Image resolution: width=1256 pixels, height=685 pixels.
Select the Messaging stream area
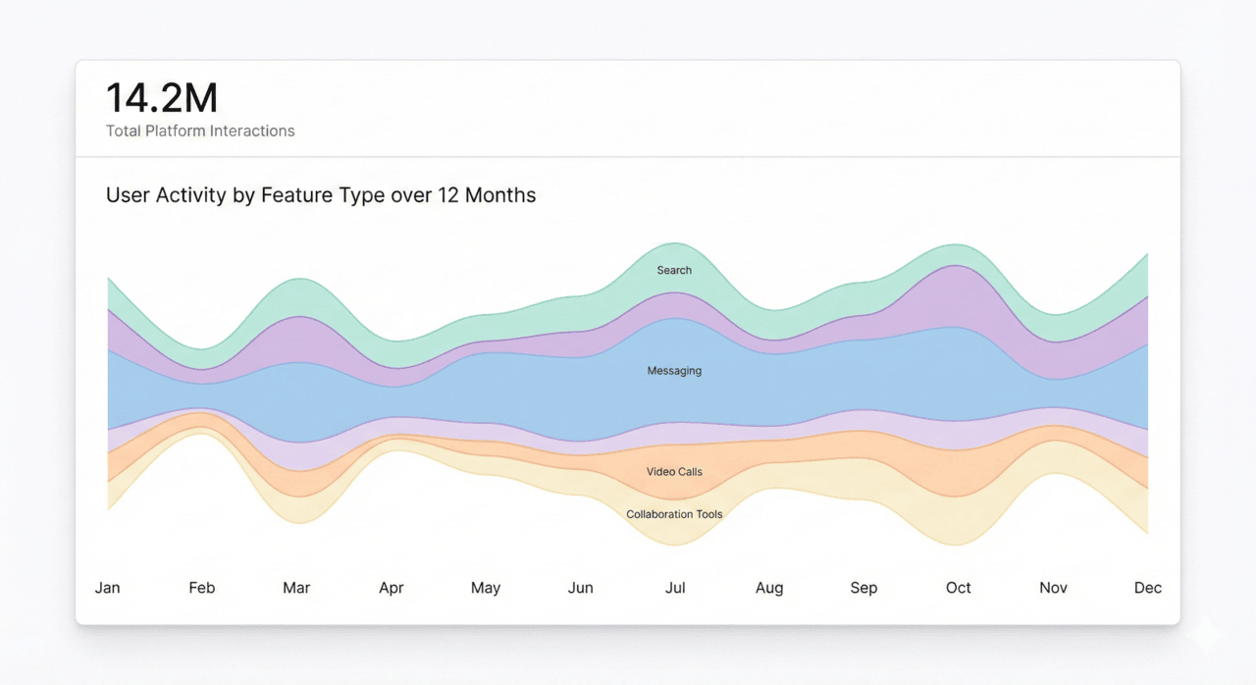click(x=673, y=371)
